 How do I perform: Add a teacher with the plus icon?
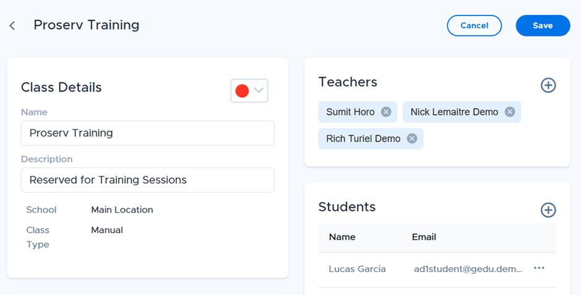click(x=548, y=85)
